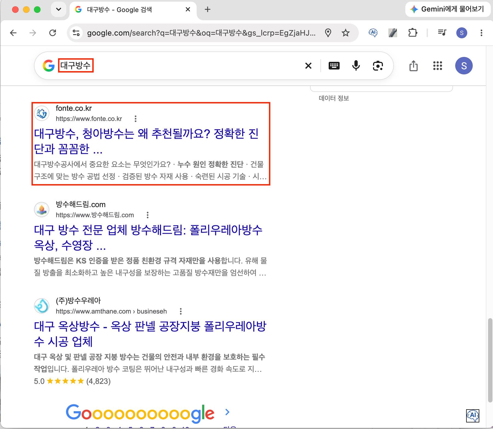Open Google account S avatar
Image resolution: width=493 pixels, height=429 pixels.
(x=464, y=66)
